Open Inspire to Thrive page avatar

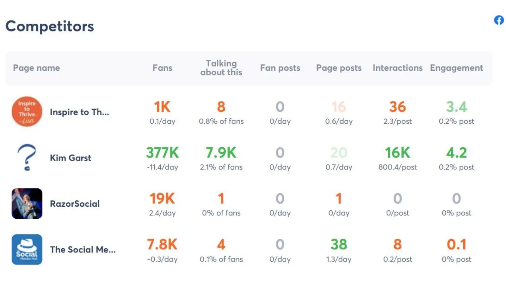point(27,111)
